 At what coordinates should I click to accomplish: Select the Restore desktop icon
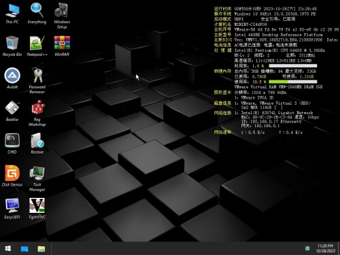point(37,143)
